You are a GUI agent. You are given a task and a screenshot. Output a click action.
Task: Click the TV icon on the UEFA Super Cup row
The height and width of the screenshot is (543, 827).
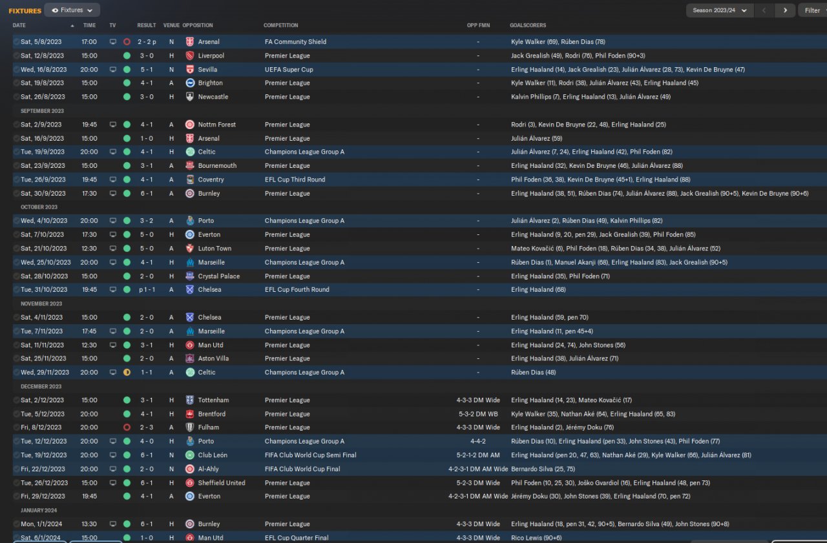tap(113, 70)
